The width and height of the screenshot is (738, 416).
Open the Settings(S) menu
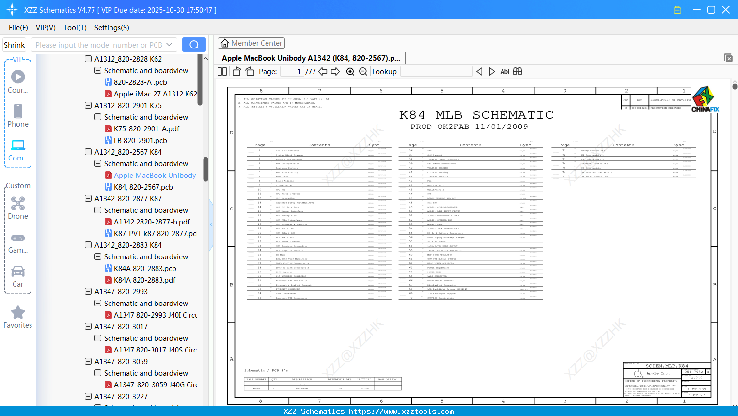pyautogui.click(x=112, y=28)
